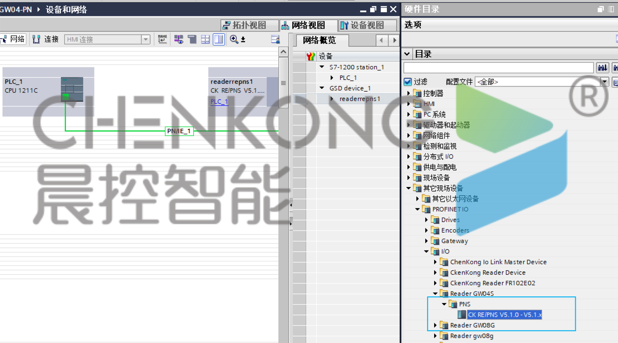Select CK RE/PNS V5.1.0 catalog entry

pyautogui.click(x=504, y=315)
